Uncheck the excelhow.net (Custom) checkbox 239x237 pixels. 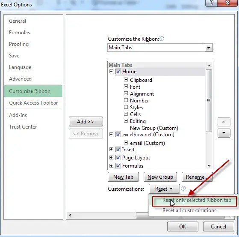[118, 135]
